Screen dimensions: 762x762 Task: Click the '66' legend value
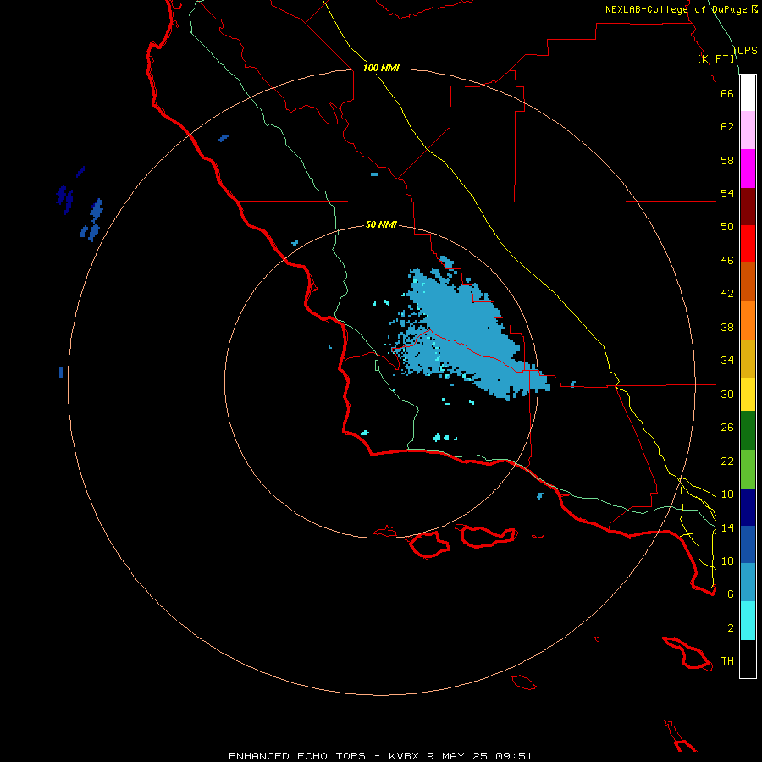(727, 93)
